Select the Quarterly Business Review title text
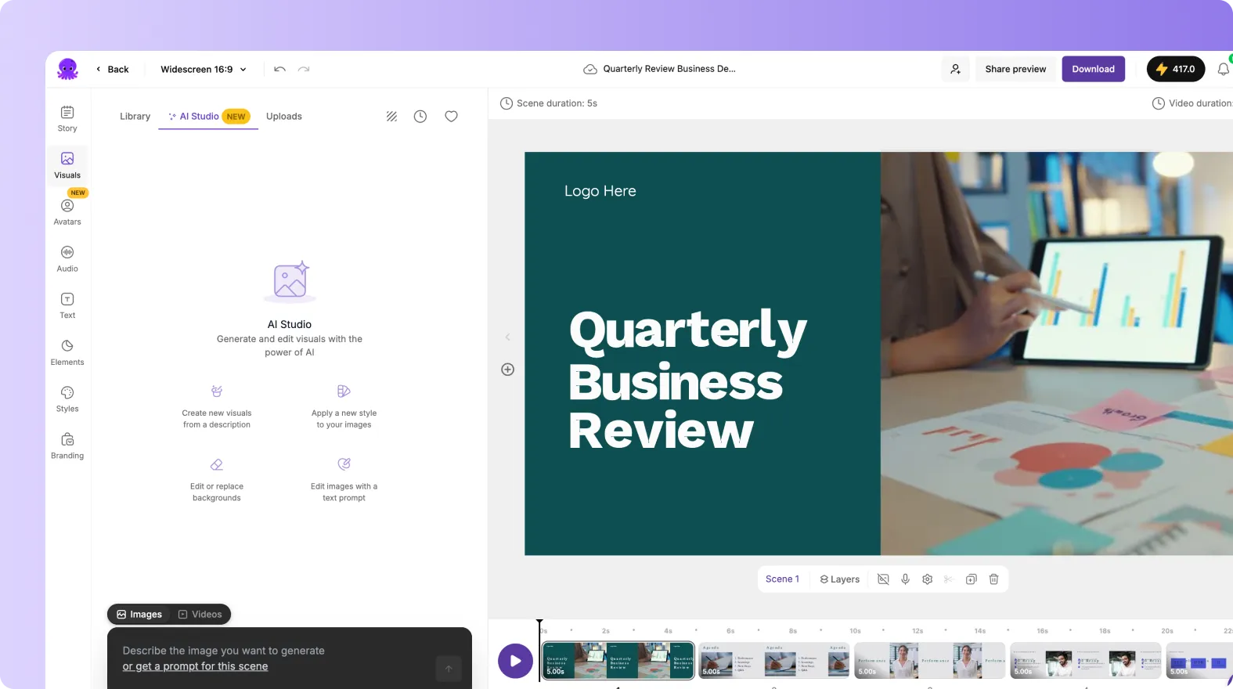This screenshot has height=689, width=1233. coord(687,380)
